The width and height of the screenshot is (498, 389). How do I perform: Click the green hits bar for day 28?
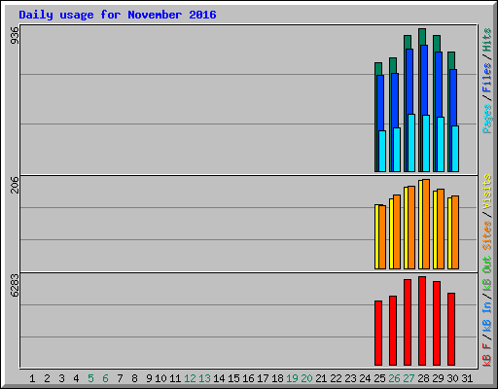coord(422,37)
